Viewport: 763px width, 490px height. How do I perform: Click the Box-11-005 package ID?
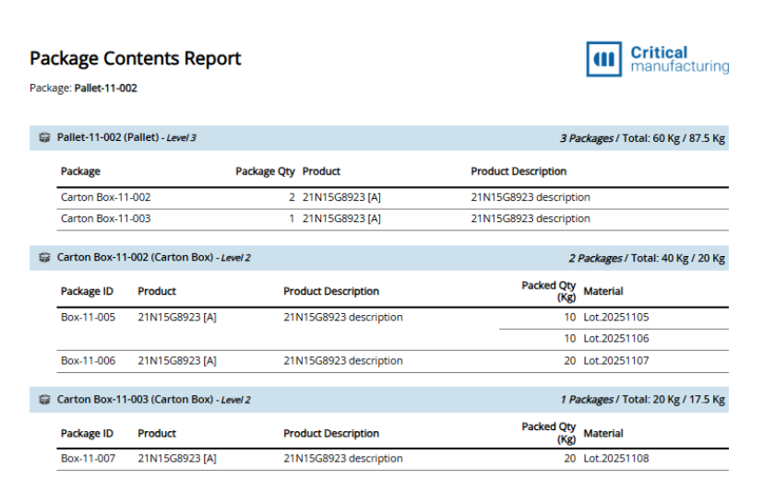tap(88, 318)
